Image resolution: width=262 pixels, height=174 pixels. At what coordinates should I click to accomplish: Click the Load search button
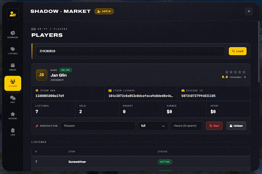tap(237, 51)
